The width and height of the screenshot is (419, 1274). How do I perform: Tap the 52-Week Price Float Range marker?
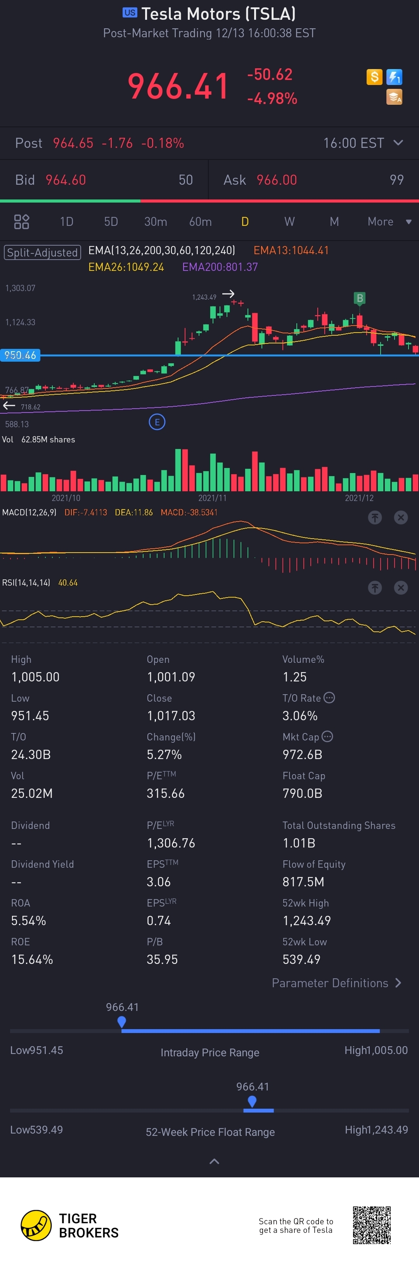tap(252, 1101)
